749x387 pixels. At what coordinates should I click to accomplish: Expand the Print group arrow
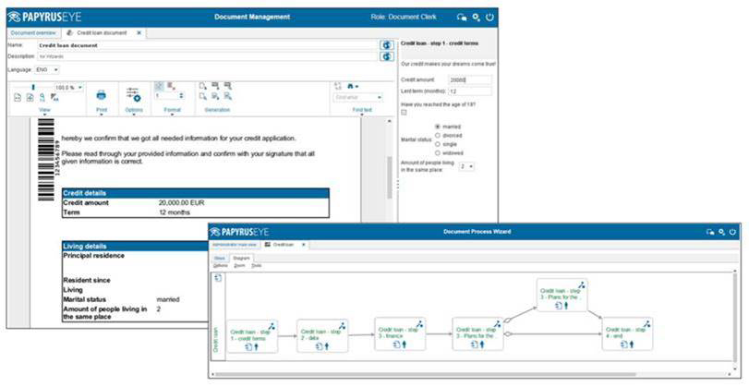tap(102, 115)
